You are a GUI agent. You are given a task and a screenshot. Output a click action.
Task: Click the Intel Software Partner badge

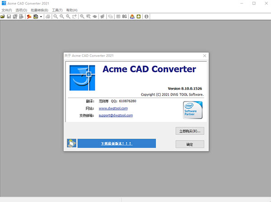[x=193, y=110]
